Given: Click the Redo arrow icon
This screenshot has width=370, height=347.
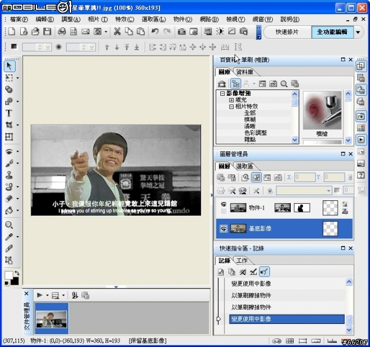Looking at the screenshot, I should pos(167,31).
